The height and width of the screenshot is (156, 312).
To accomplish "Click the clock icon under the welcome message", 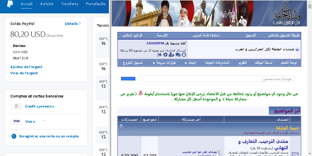I will pyautogui.click(x=184, y=55).
